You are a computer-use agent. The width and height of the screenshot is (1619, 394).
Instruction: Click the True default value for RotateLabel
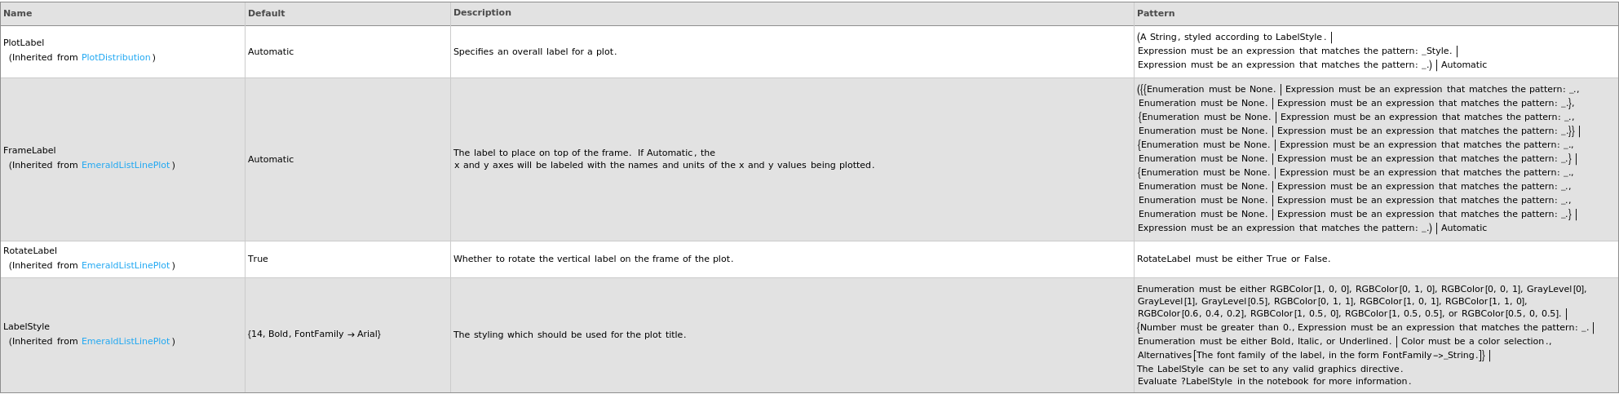[x=258, y=259]
